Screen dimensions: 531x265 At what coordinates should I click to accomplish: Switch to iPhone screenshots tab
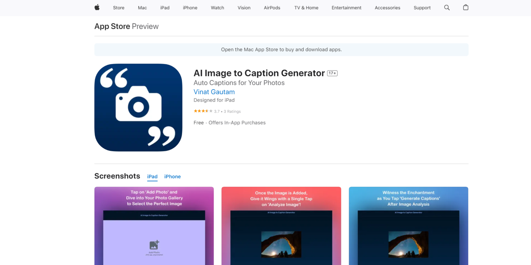pos(173,177)
